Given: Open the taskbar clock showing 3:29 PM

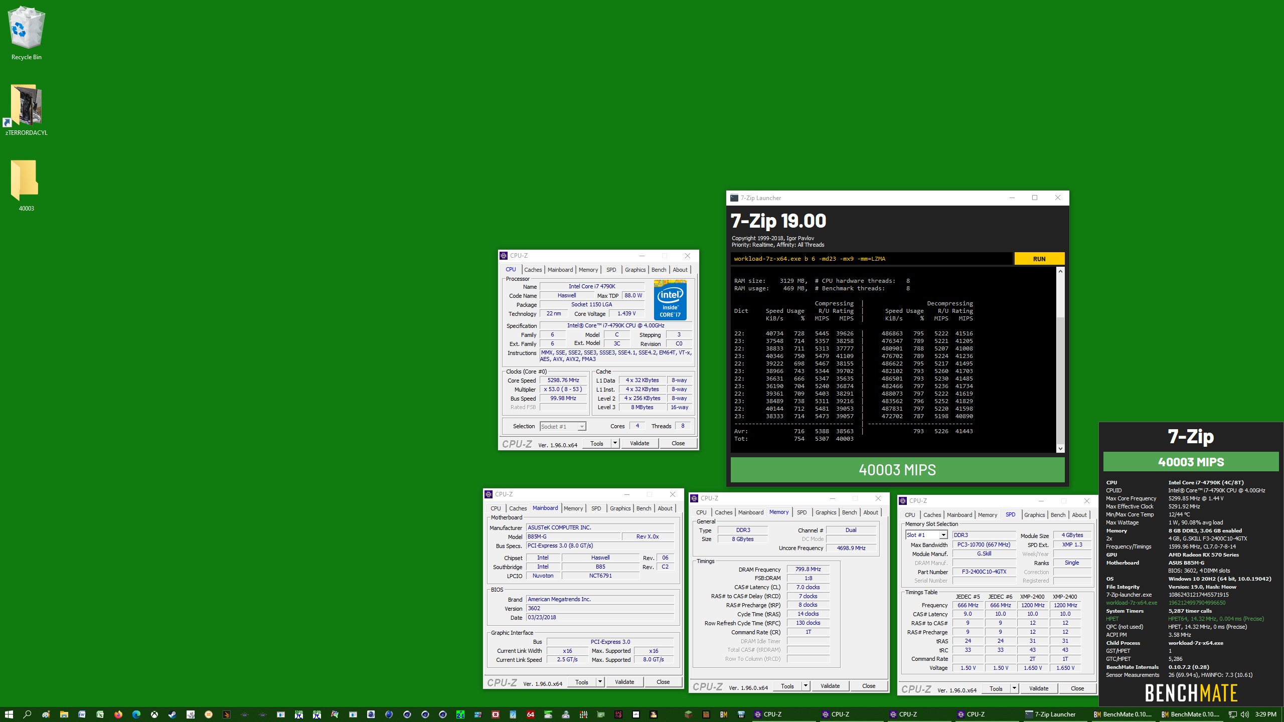Looking at the screenshot, I should click(1266, 714).
